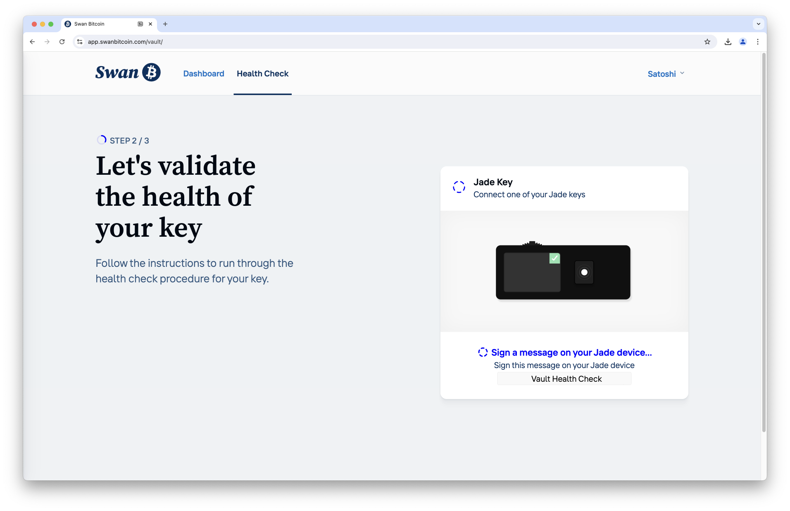Viewport: 790px width, 511px height.
Task: Click the Sign a message spinner icon
Action: [483, 352]
